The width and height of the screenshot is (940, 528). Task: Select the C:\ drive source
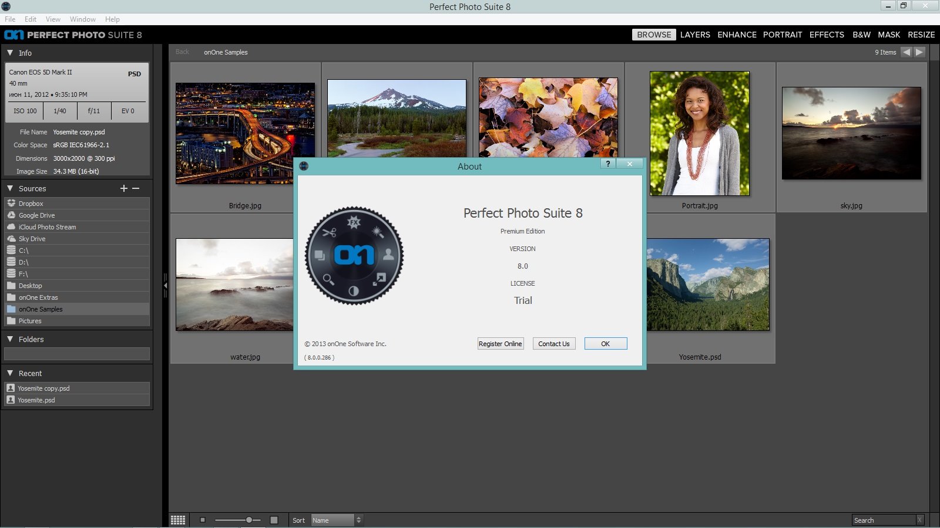click(77, 251)
